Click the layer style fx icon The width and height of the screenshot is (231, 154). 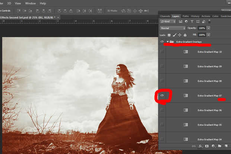(x=200, y=146)
